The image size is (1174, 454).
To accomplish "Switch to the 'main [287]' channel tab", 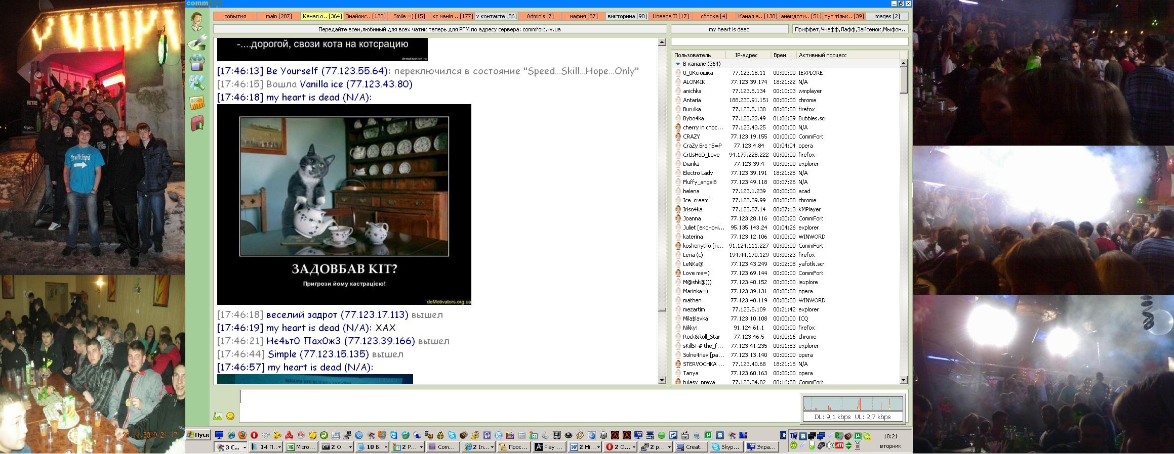I will coord(278,16).
